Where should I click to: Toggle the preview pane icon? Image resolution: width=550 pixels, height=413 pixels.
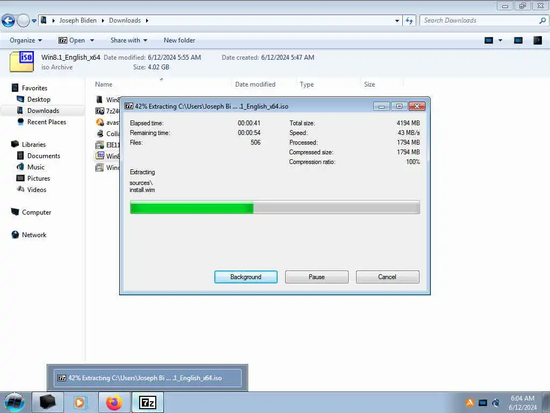518,40
